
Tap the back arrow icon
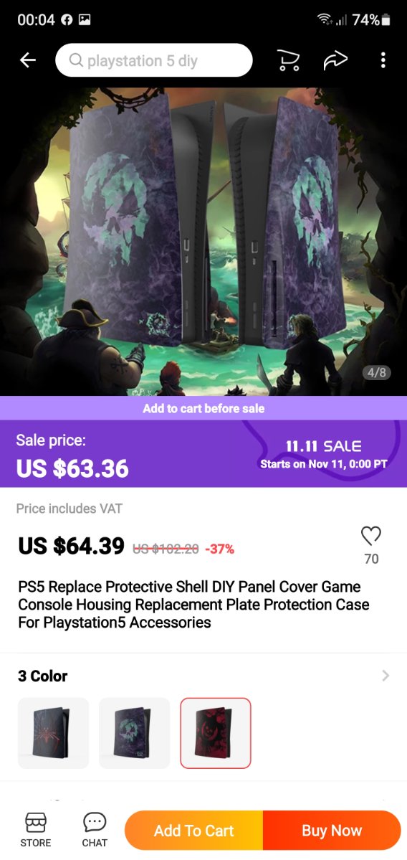(x=27, y=60)
